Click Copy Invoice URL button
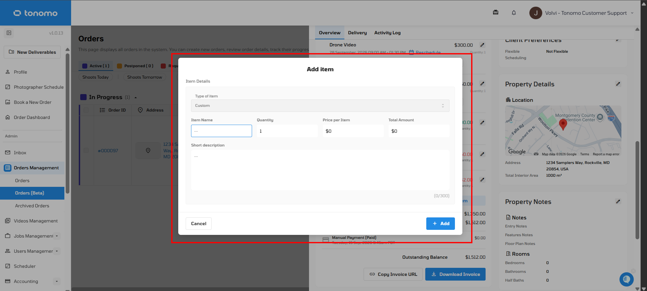Viewport: 647px width, 291px height. tap(393, 274)
